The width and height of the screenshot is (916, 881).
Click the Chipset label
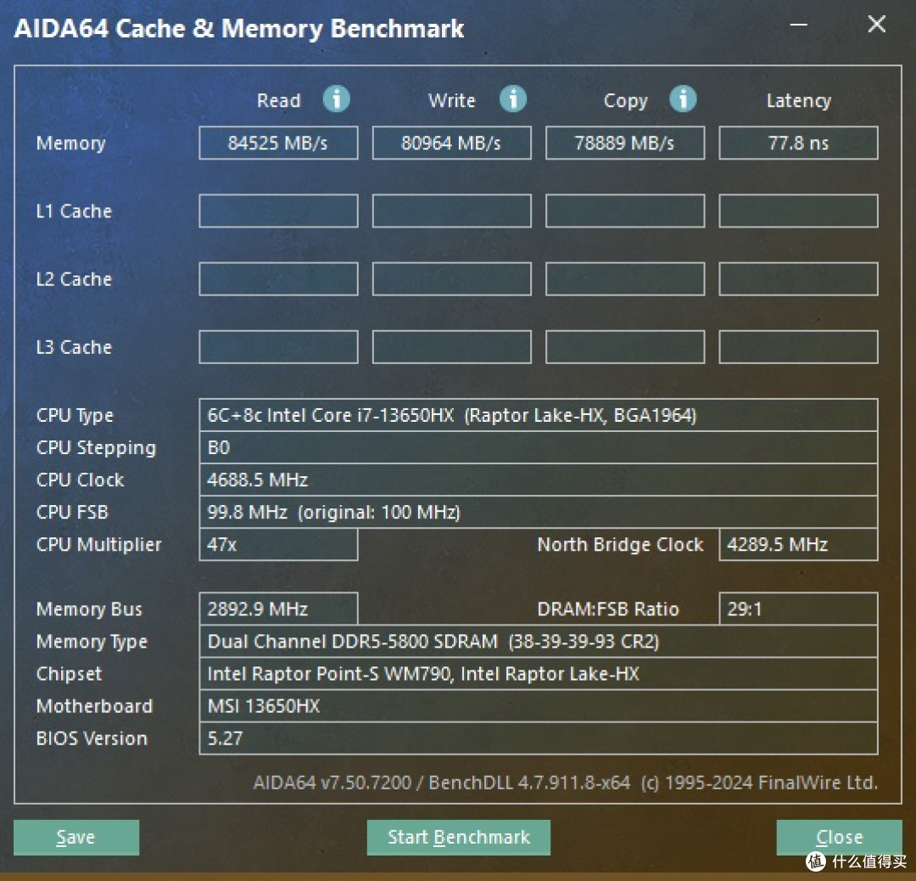click(x=69, y=674)
